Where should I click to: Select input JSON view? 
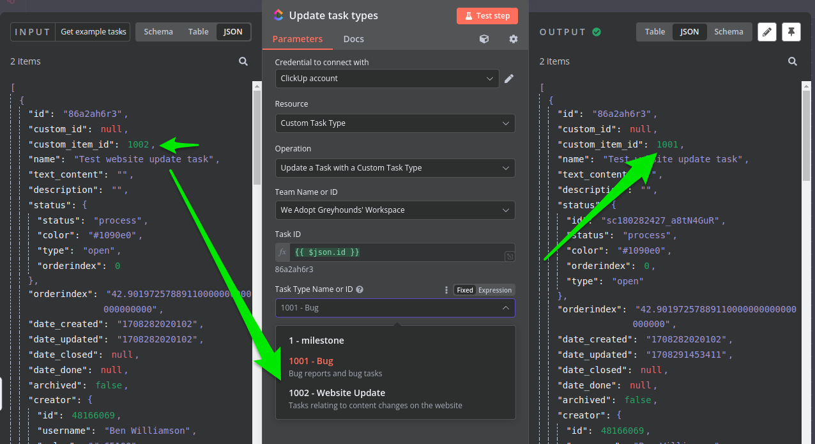click(x=233, y=32)
